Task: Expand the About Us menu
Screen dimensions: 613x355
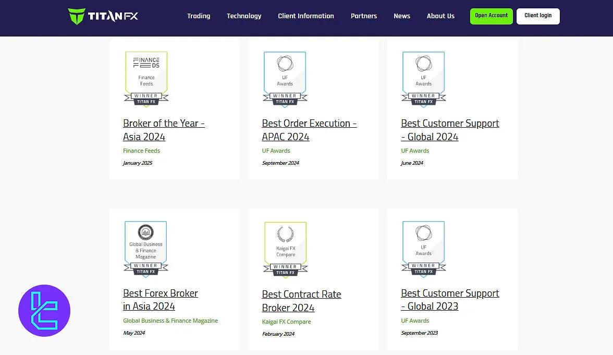Action: pos(440,16)
